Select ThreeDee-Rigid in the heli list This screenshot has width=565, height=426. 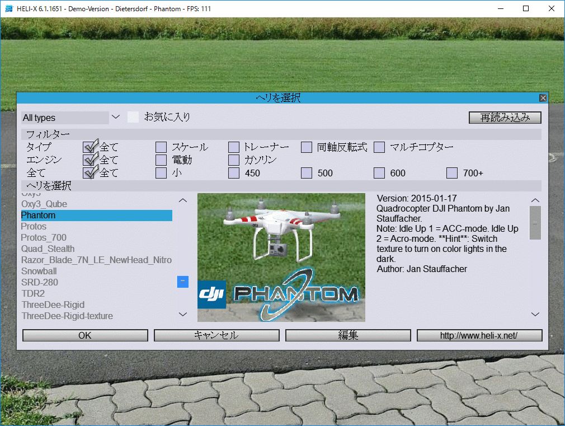[x=97, y=305]
